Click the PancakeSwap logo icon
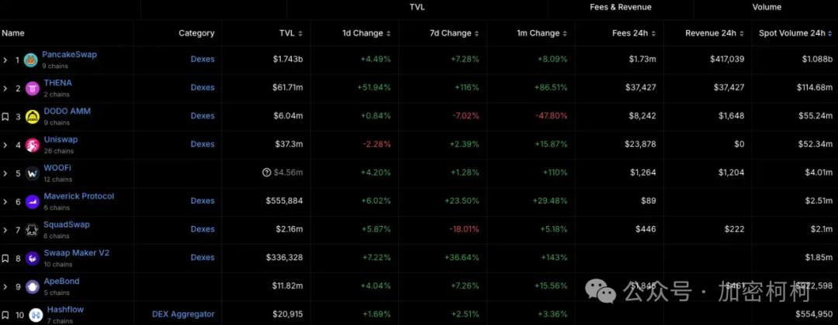The width and height of the screenshot is (838, 325). (x=31, y=60)
